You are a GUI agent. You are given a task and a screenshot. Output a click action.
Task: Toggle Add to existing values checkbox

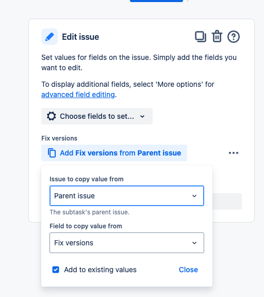click(56, 270)
